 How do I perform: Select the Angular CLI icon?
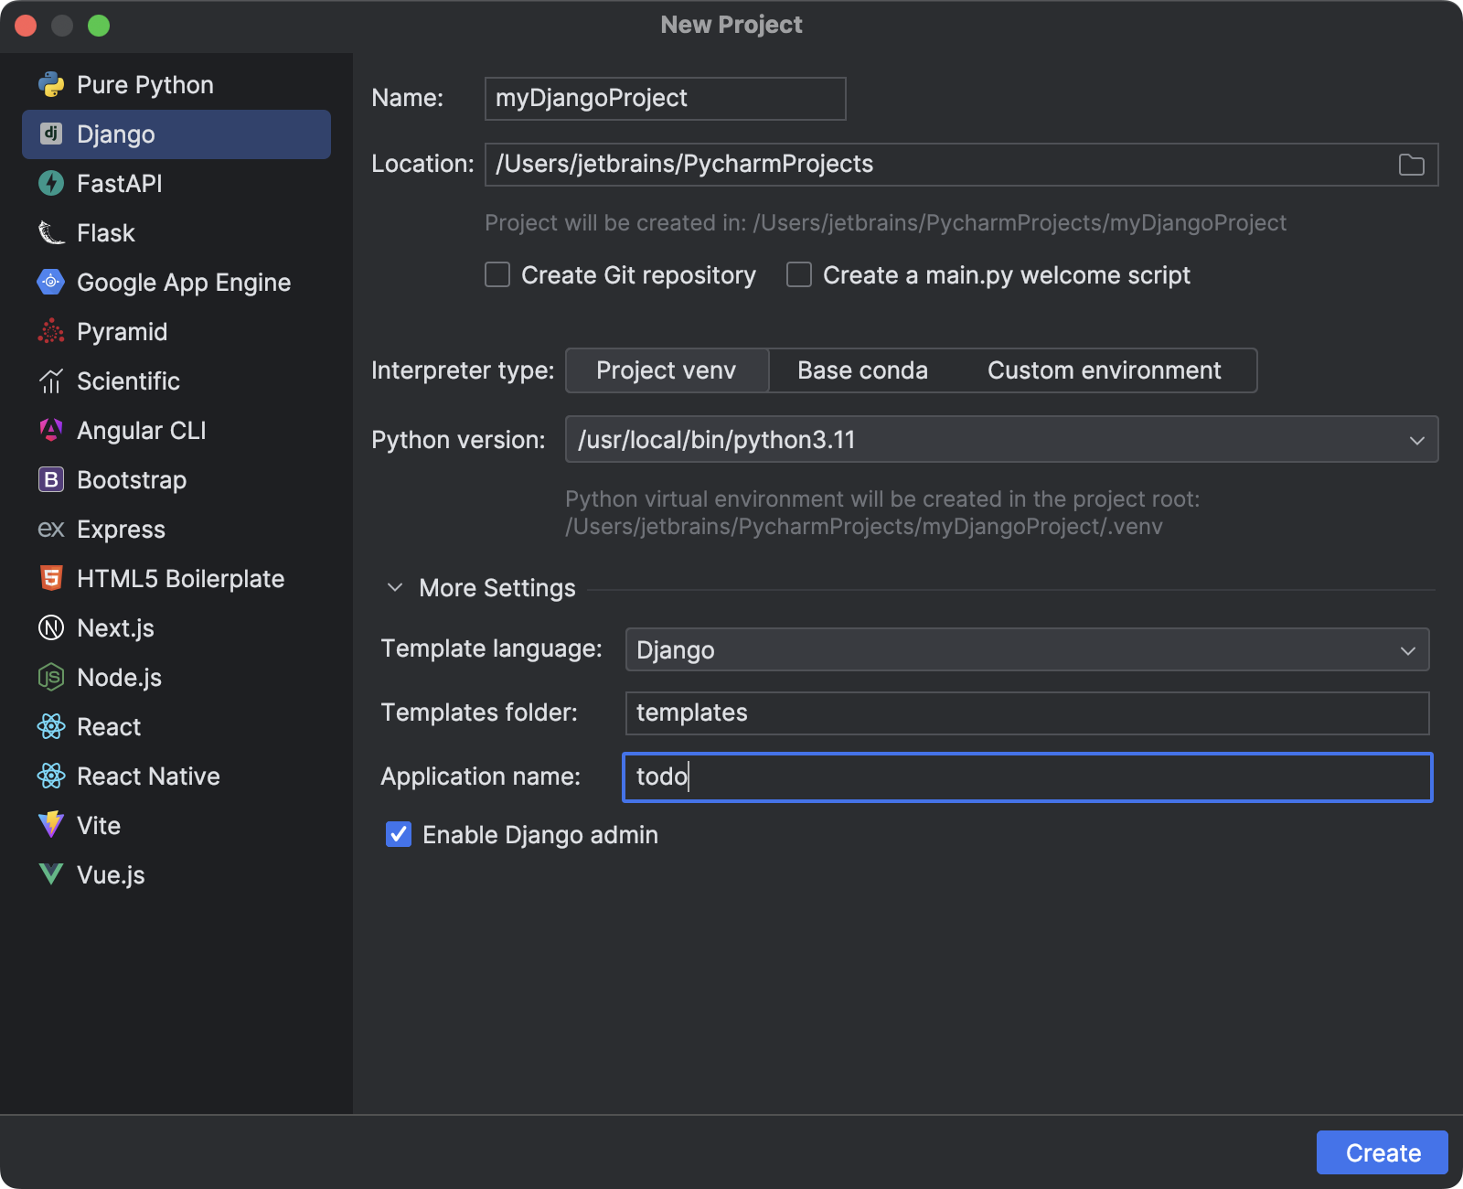coord(51,431)
